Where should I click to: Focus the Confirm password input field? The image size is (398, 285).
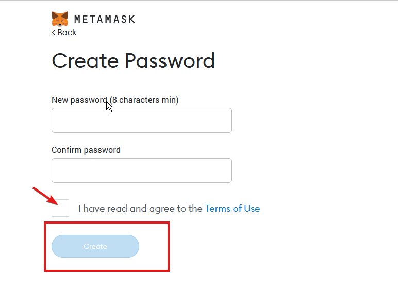click(x=142, y=170)
